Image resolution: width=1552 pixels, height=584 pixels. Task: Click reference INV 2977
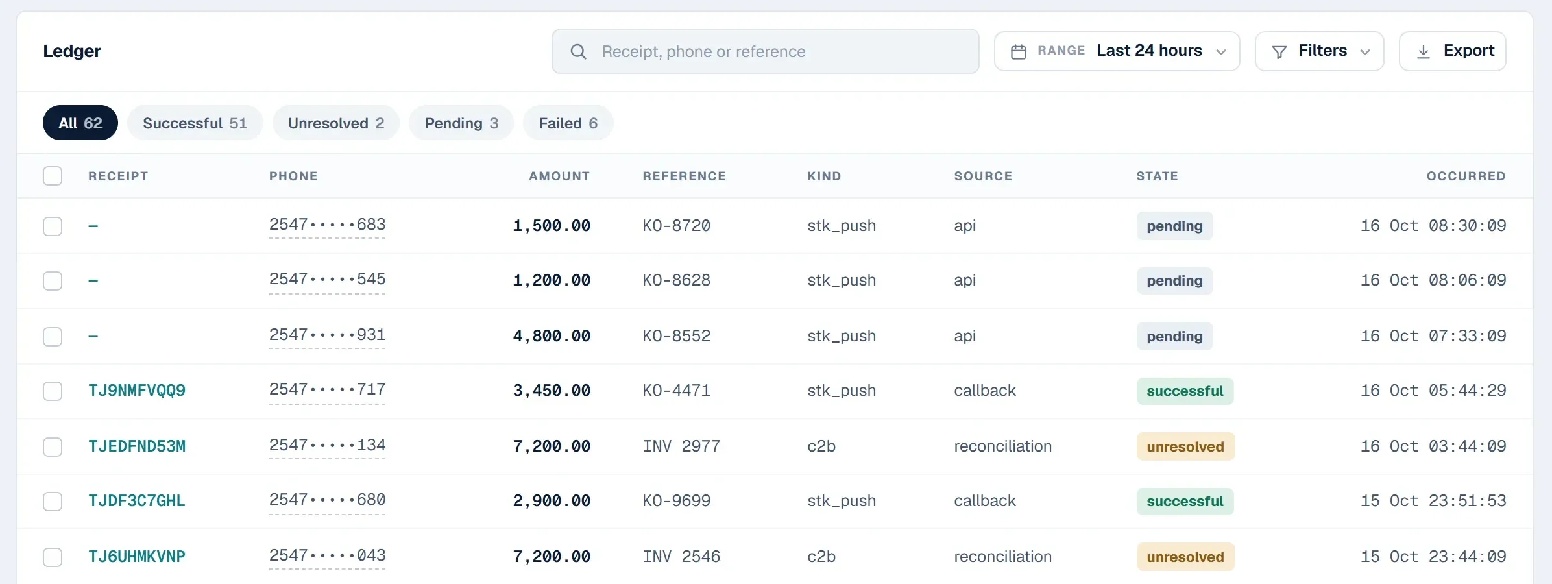[x=681, y=446]
